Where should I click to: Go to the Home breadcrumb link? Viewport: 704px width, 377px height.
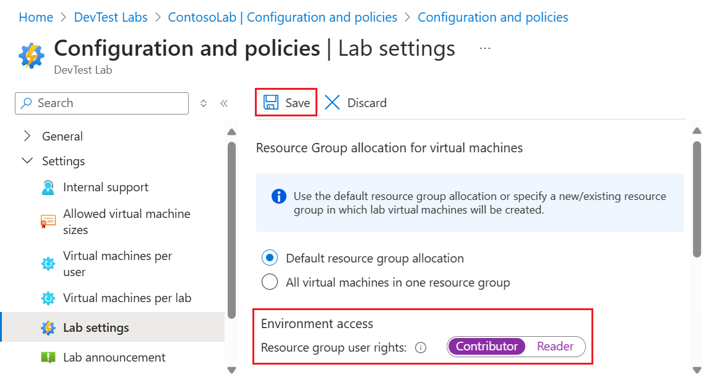point(36,17)
